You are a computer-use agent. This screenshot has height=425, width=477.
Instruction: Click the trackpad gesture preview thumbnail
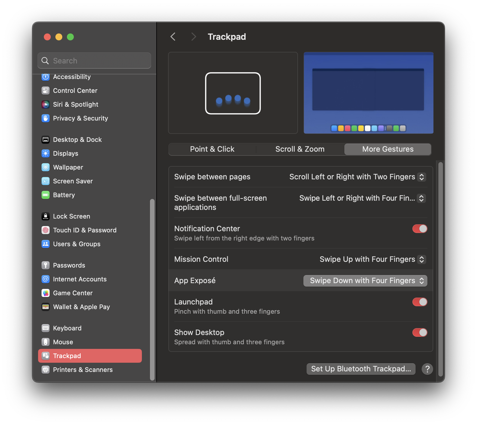233,93
